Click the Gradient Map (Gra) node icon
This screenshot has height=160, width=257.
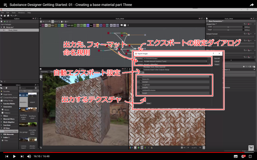pos(75,26)
